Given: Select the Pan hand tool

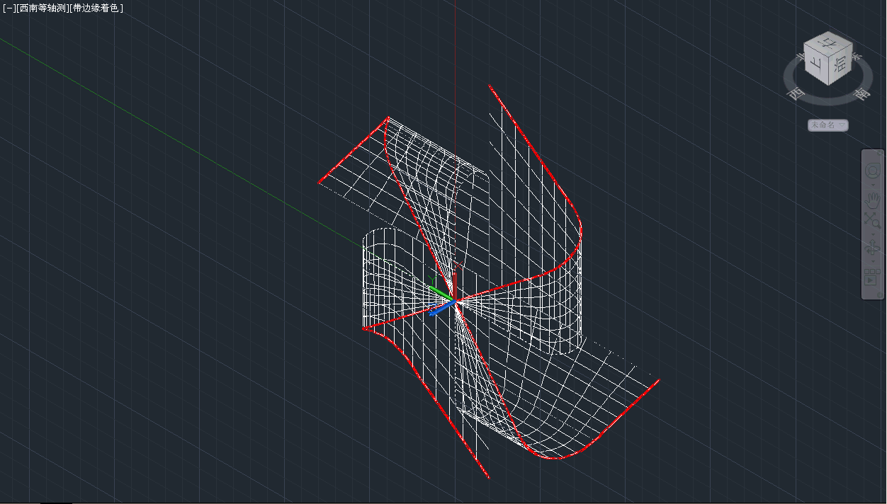Looking at the screenshot, I should point(872,200).
